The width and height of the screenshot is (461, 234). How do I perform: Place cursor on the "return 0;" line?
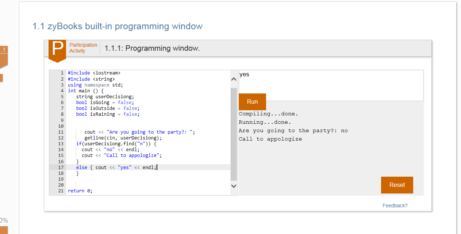point(80,191)
